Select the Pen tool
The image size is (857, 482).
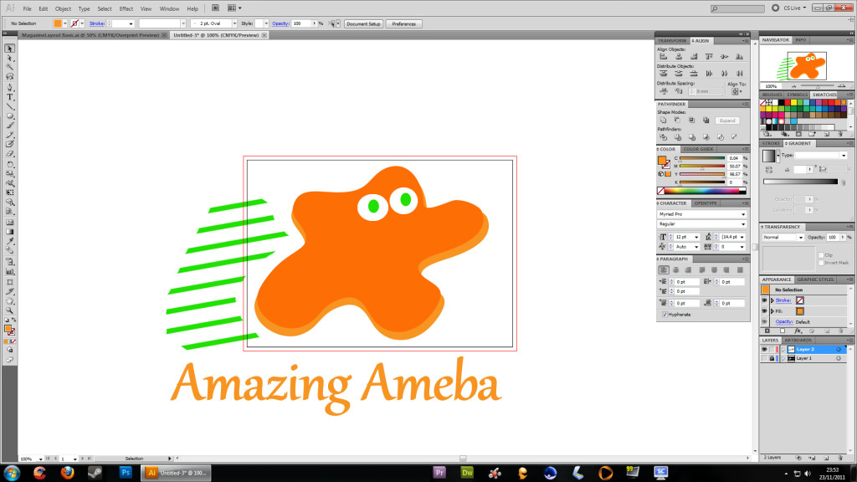[x=10, y=87]
